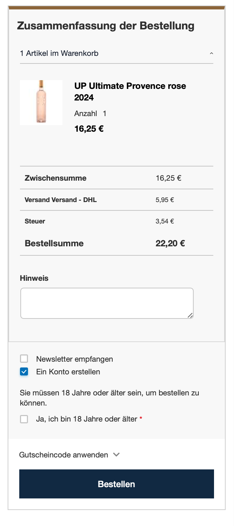This screenshot has width=234, height=526.
Task: Enable the Newsletter empfangen checkbox
Action: coord(24,358)
